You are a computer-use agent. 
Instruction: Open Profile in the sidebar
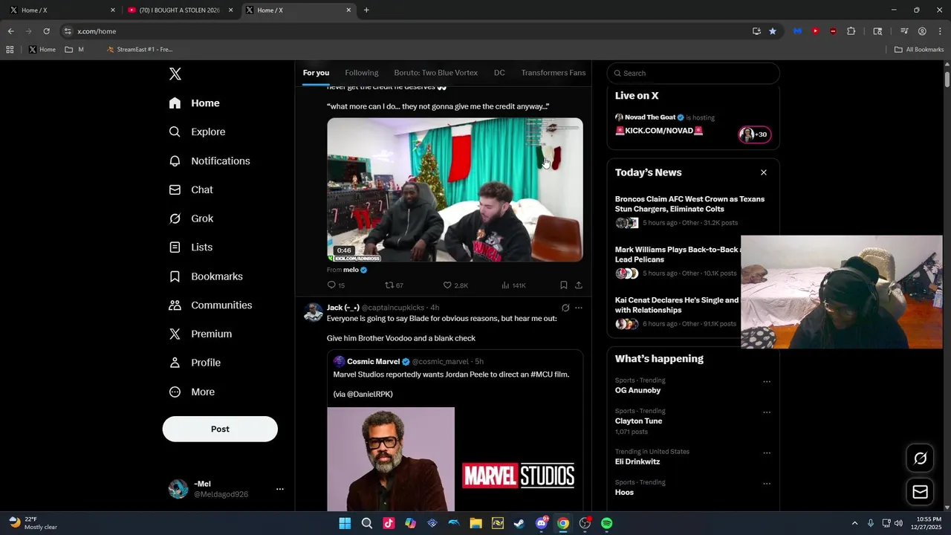195,363
